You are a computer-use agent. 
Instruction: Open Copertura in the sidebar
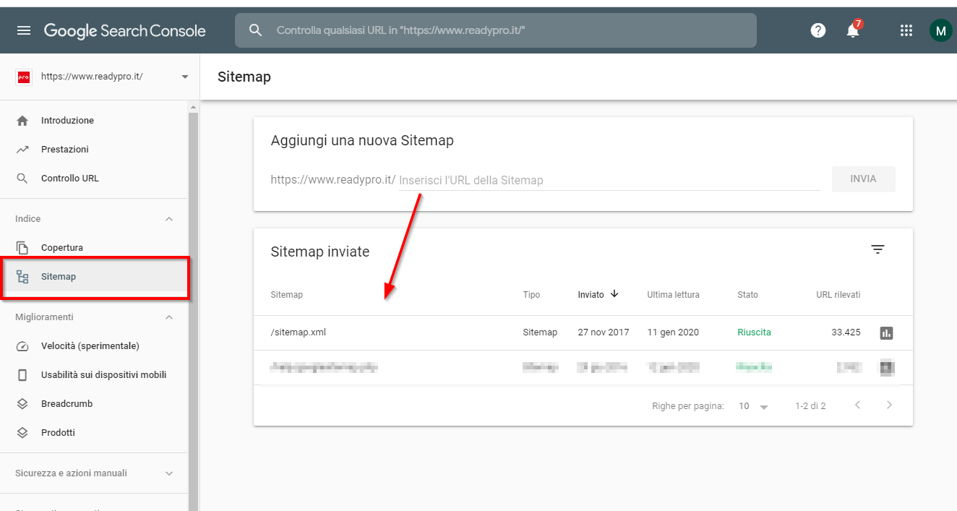(62, 248)
